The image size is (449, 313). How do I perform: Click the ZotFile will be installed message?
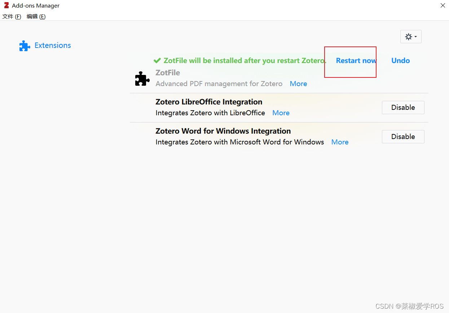pyautogui.click(x=245, y=61)
